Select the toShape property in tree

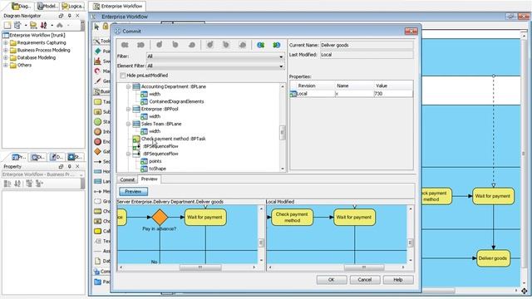(157, 169)
